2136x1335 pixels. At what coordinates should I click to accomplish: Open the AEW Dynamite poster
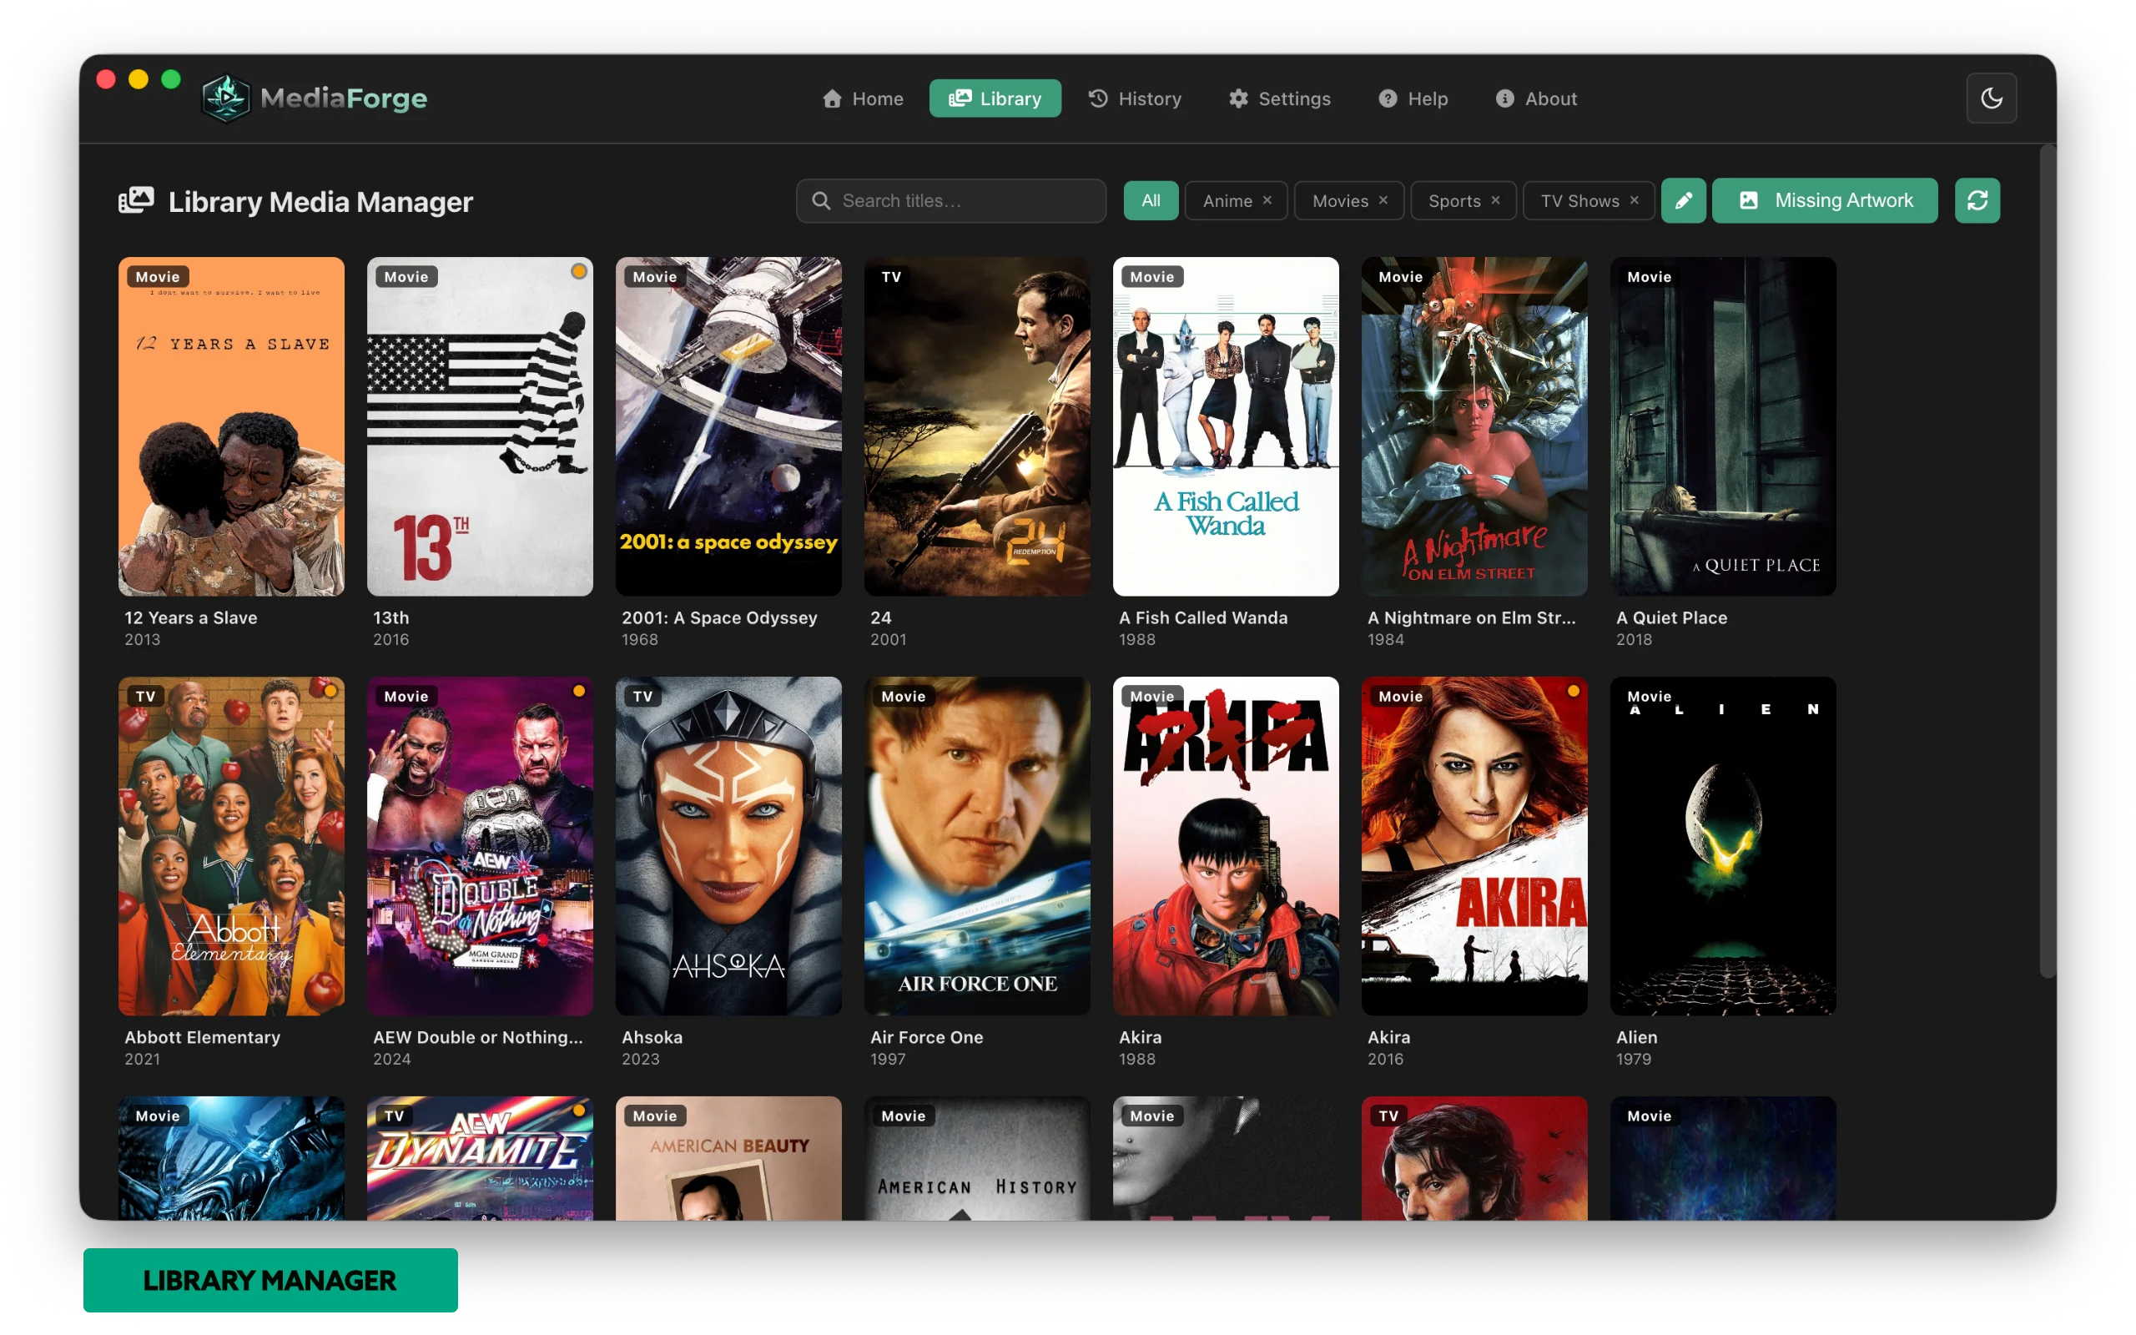[480, 1158]
